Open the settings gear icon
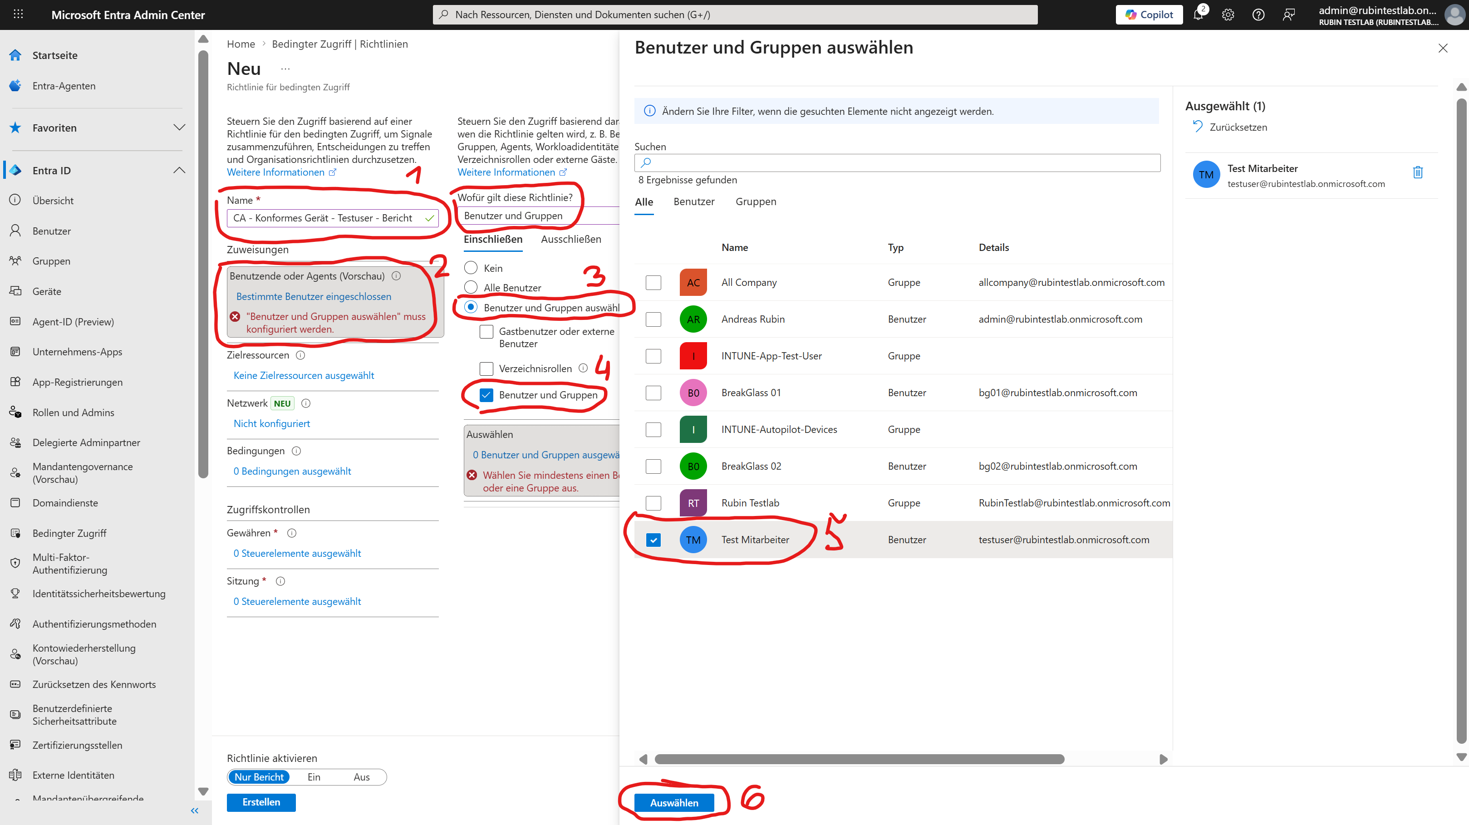 1228,15
